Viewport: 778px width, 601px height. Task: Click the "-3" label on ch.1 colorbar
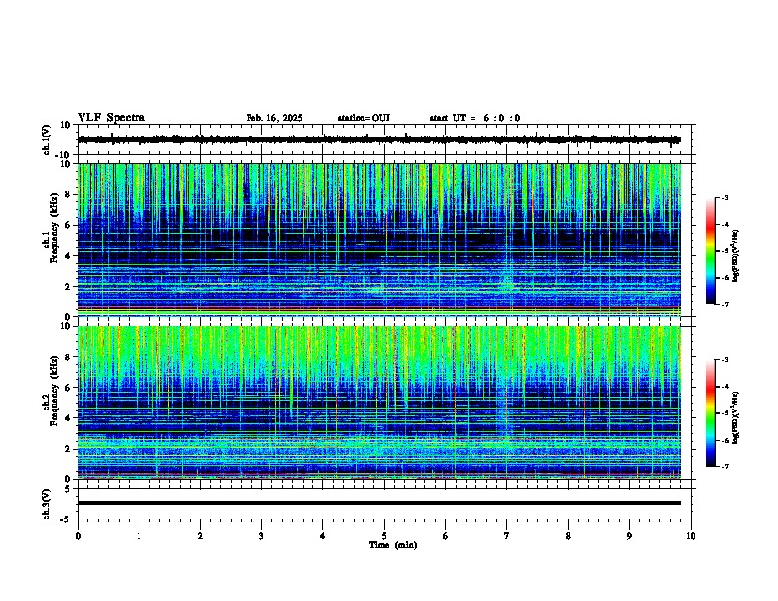point(725,198)
